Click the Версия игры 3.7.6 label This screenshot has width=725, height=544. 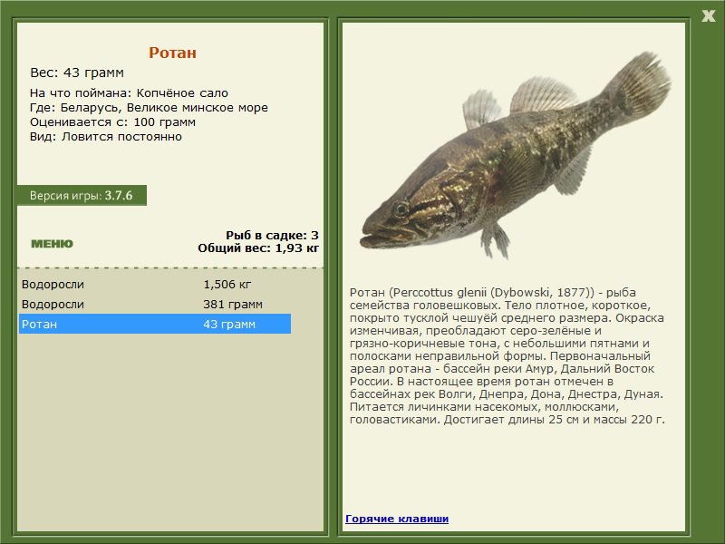(x=82, y=195)
